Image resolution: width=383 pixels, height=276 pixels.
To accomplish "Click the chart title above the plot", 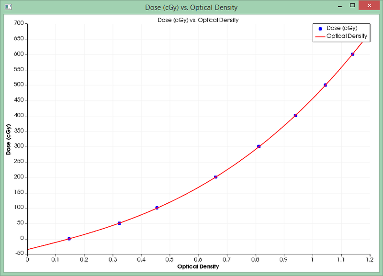I will coord(198,20).
